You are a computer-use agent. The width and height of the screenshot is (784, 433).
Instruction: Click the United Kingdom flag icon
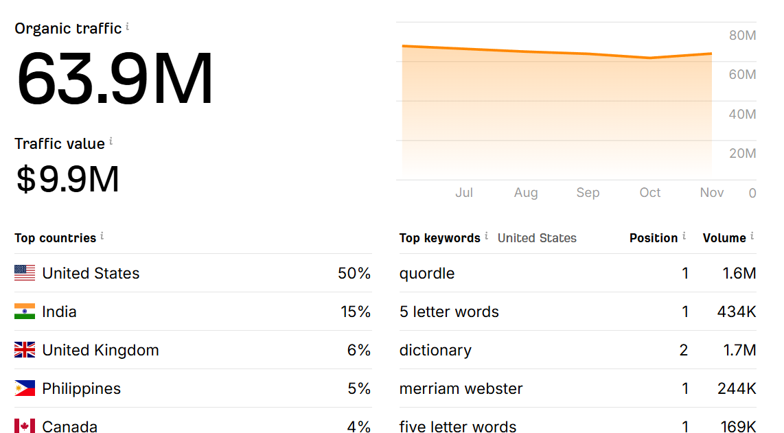tap(25, 350)
